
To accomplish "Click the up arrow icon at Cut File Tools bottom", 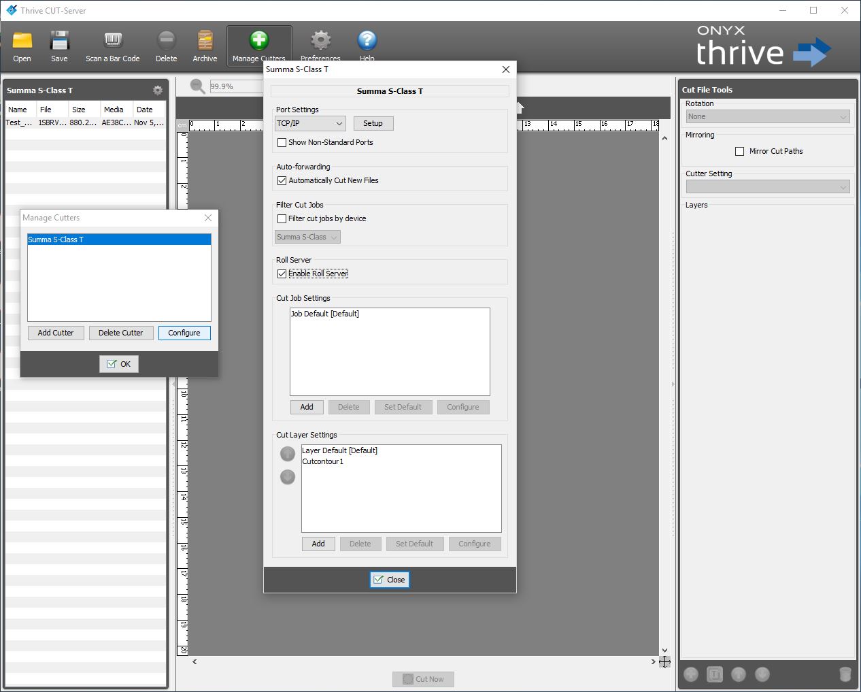I will pos(739,674).
